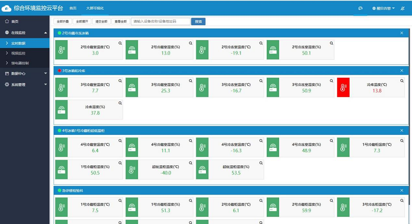Click the dashboard icon in top header

360,8
